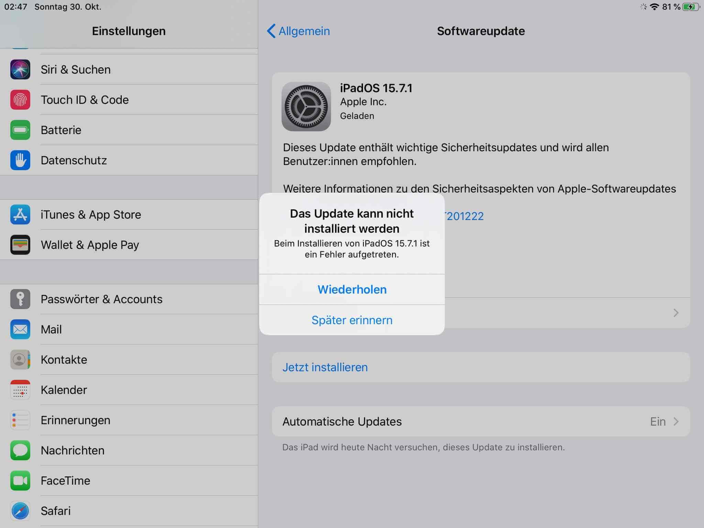Image resolution: width=704 pixels, height=528 pixels.
Task: Tap the Siri & Suchen icon
Action: click(20, 69)
